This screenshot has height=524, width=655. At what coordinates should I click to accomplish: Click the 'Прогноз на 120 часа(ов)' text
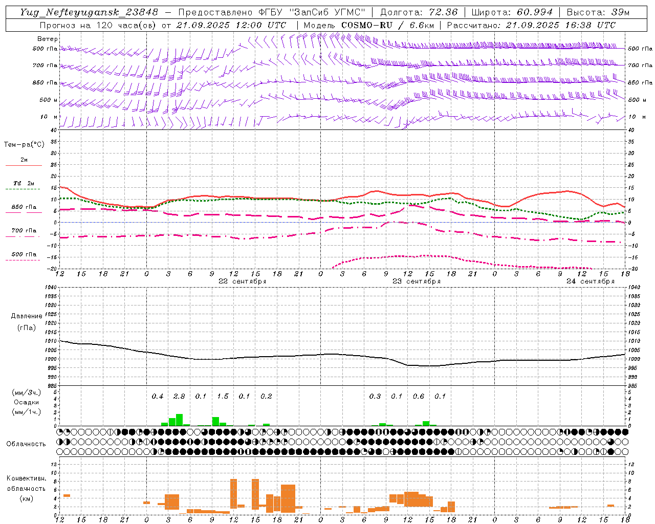click(98, 25)
